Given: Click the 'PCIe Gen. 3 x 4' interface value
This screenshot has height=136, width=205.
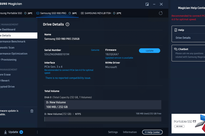Looking at the screenshot, I should point(53,67).
